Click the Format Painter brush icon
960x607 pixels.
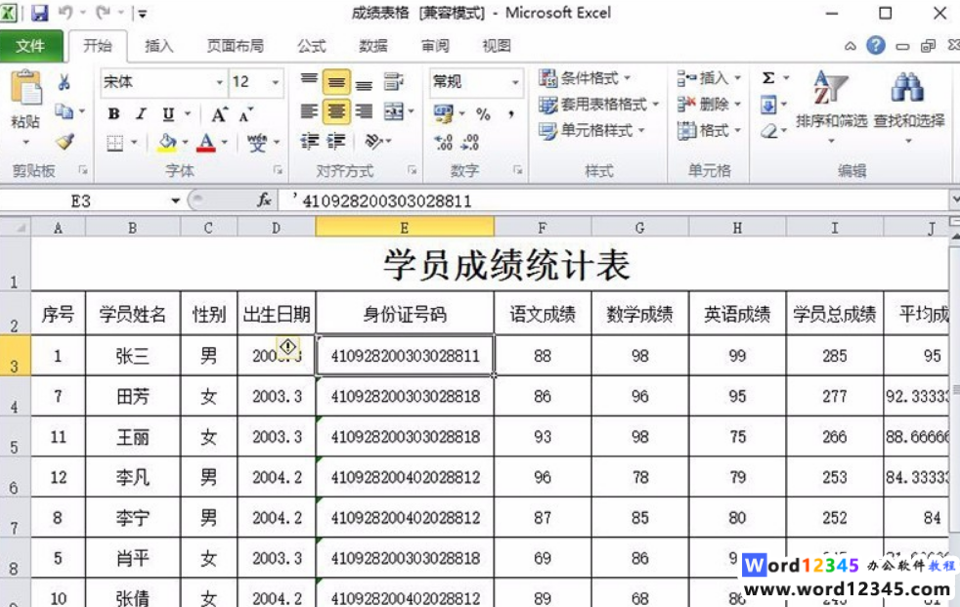(65, 142)
